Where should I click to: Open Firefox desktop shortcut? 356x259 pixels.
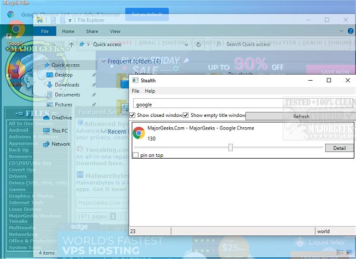click(x=16, y=73)
